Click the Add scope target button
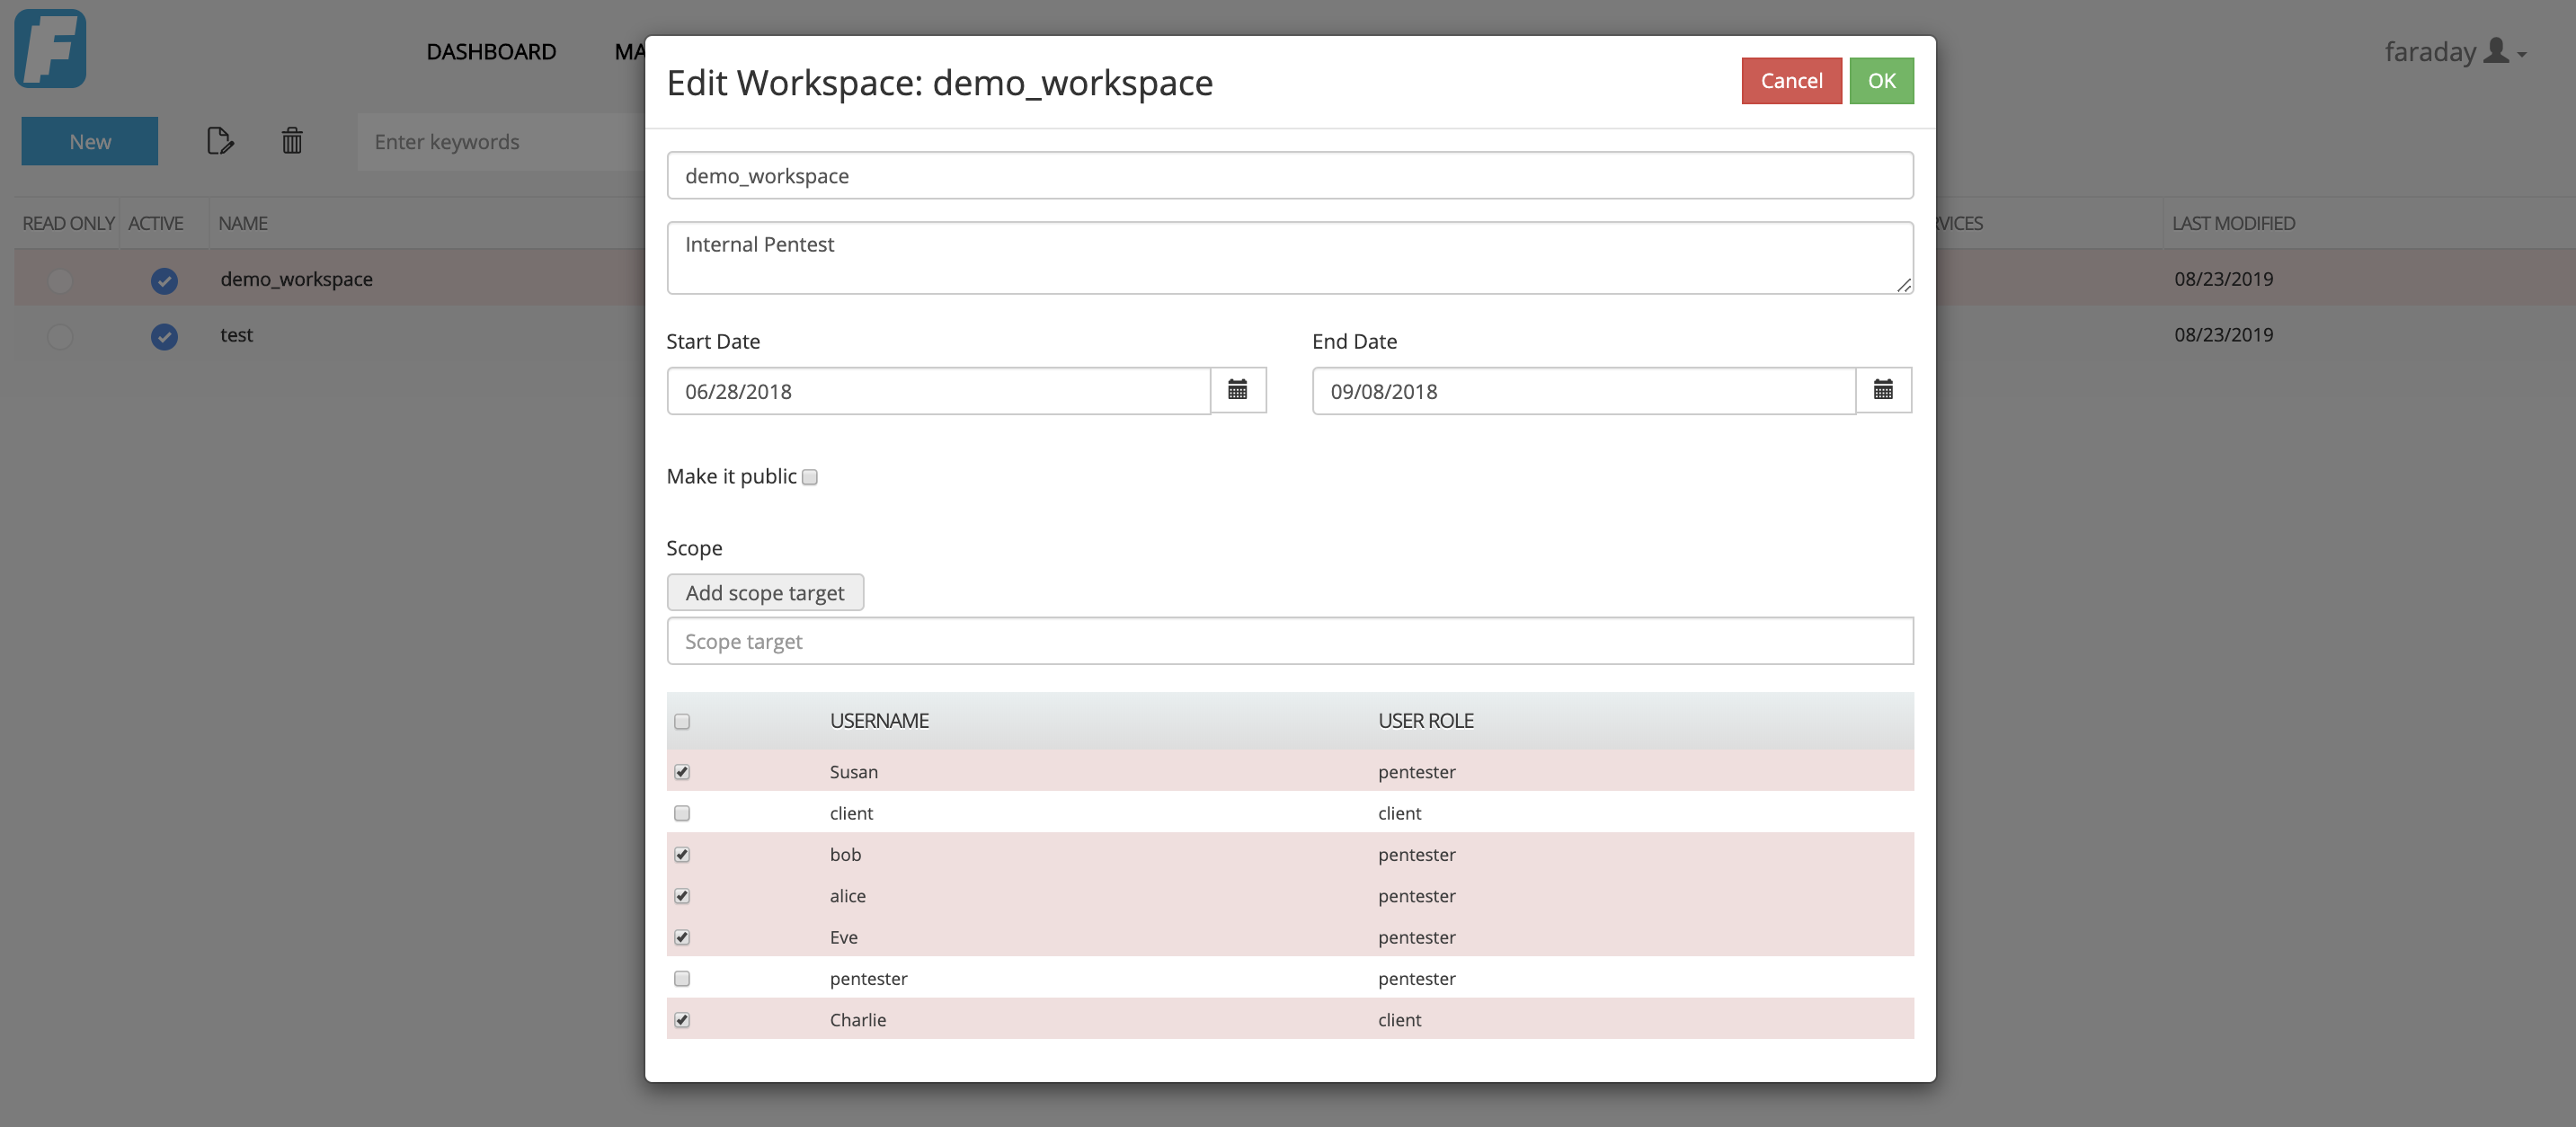2576x1127 pixels. pos(765,592)
